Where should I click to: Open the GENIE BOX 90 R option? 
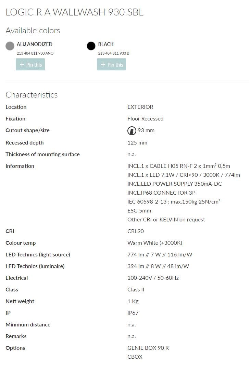click(x=148, y=348)
